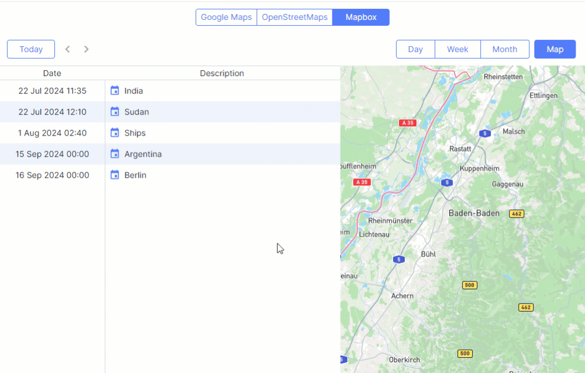
Task: Click the Today button
Action: (x=31, y=49)
